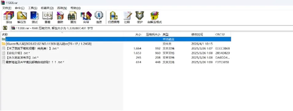Select the APP txt file with CRC F37E365B
This screenshot has height=111, width=293.
(35, 62)
